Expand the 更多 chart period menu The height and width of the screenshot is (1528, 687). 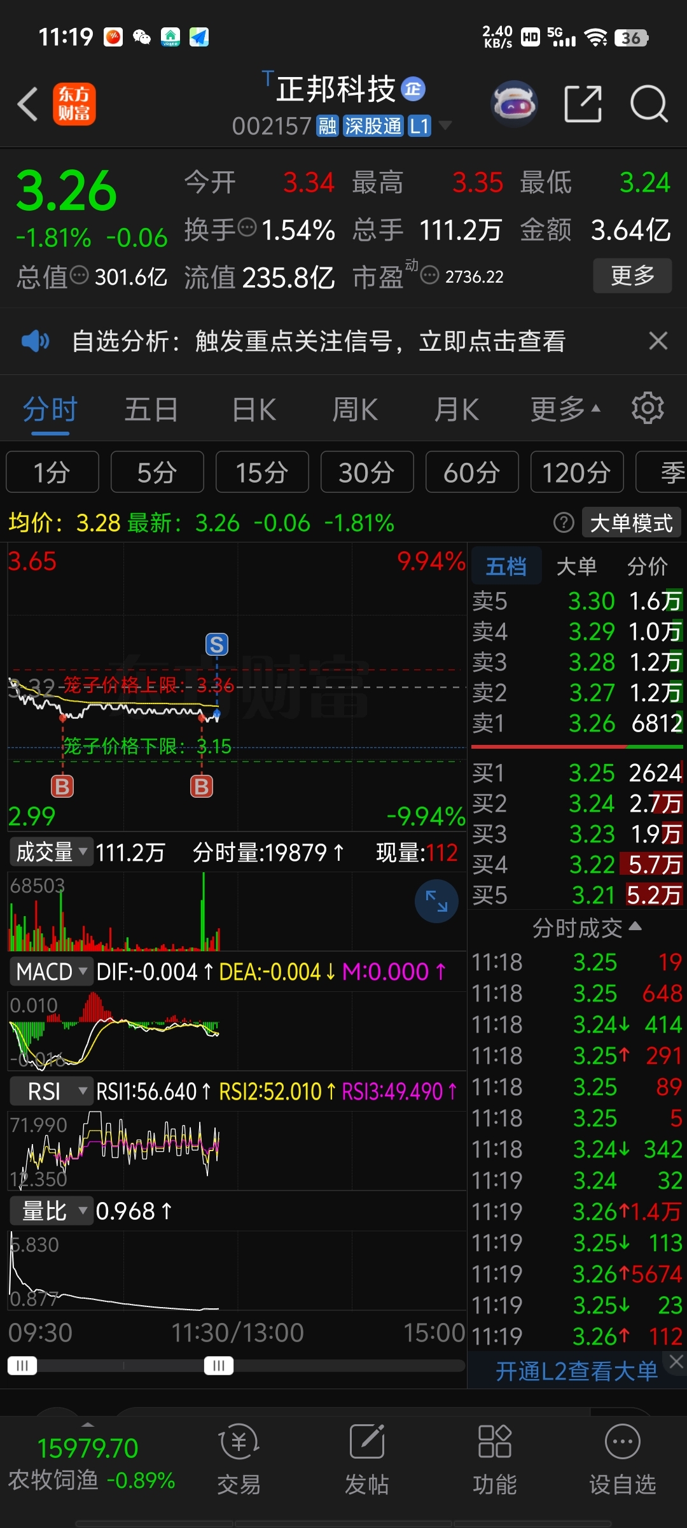(x=566, y=409)
